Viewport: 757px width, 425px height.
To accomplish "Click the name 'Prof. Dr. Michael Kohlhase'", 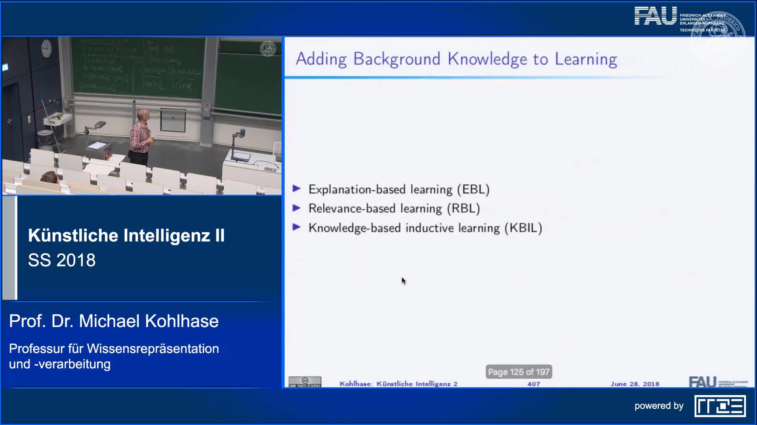I will [x=114, y=321].
